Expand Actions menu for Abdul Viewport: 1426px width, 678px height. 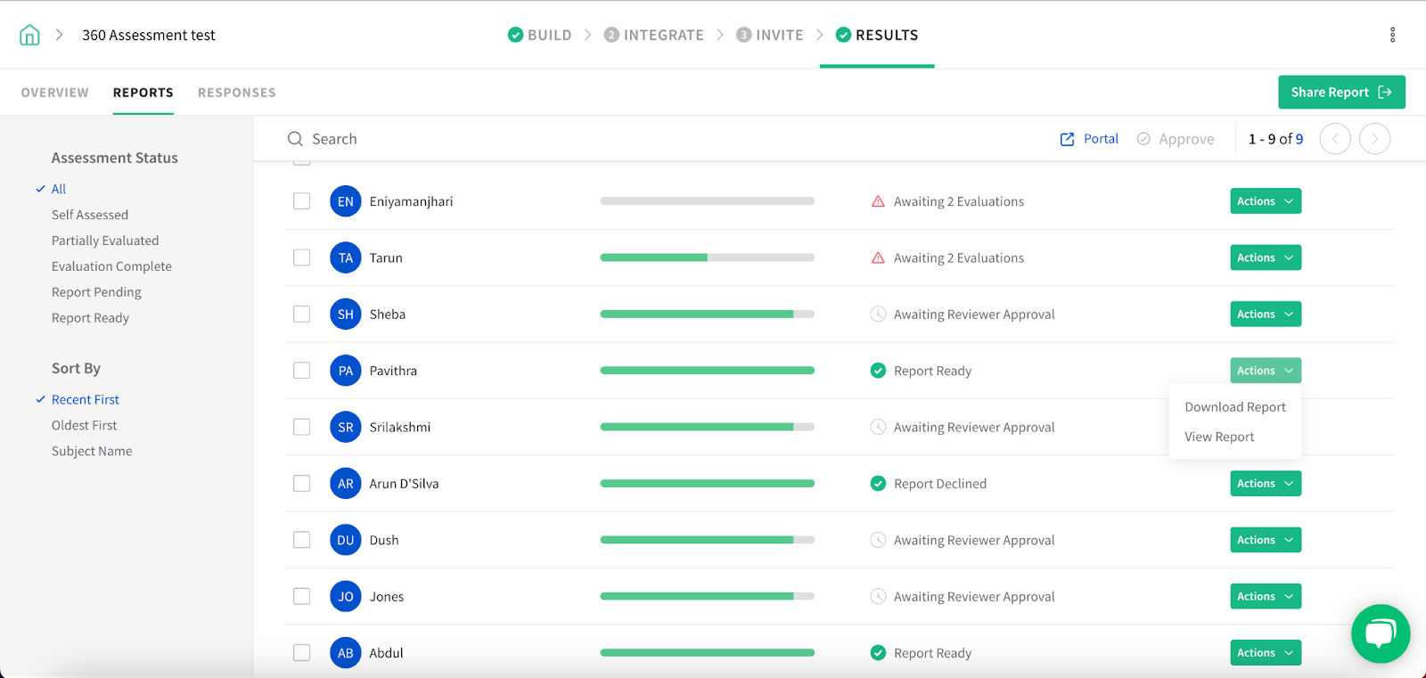(x=1266, y=653)
